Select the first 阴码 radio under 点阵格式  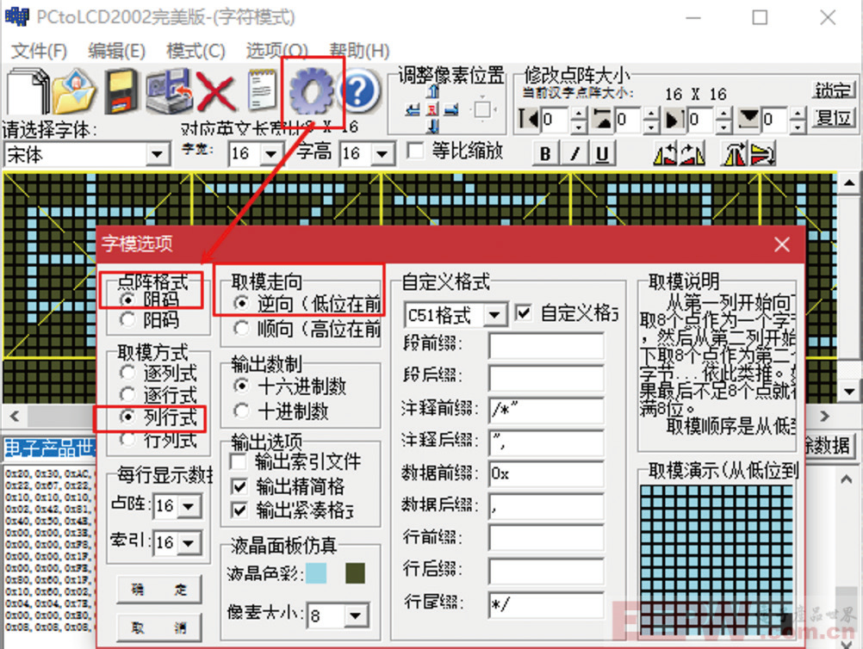(x=127, y=300)
